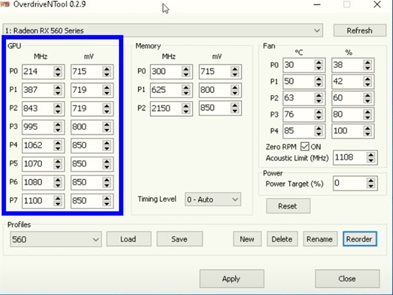The image size is (393, 295).
Task: Increase Memory P2 MHz spinner up arrow
Action: click(186, 104)
